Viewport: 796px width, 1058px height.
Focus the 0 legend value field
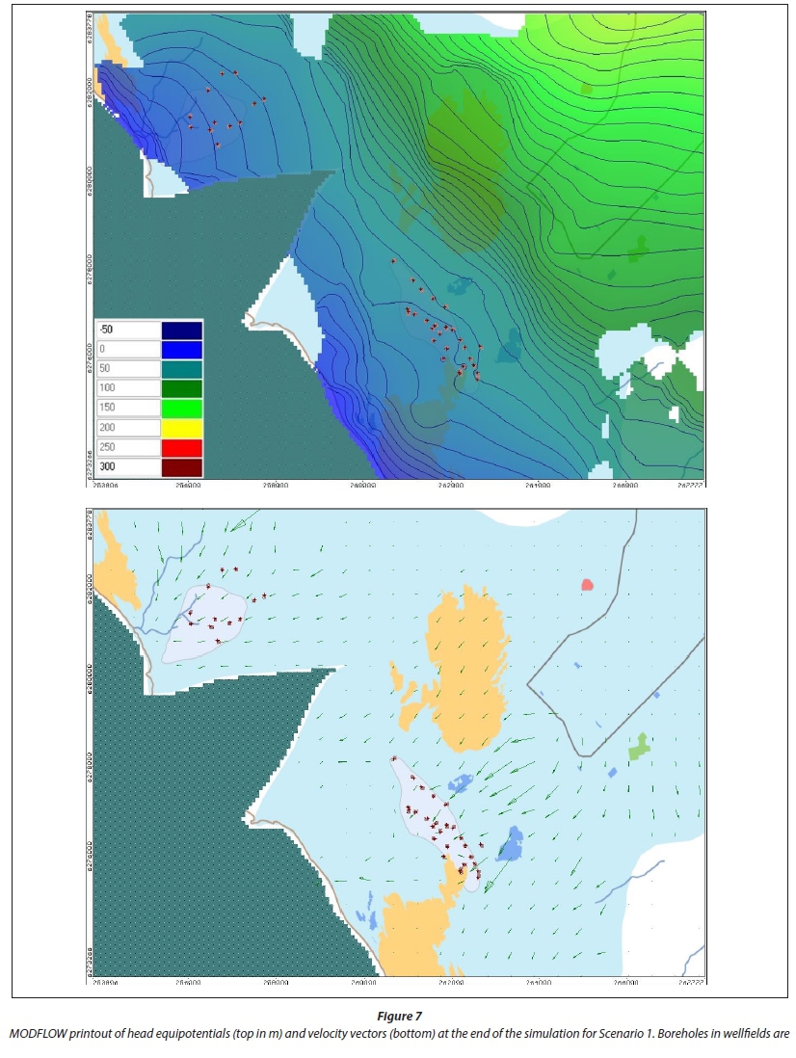click(x=127, y=350)
